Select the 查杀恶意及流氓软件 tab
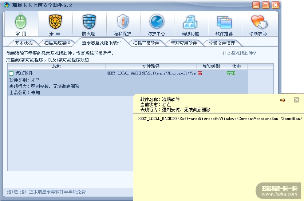Viewport: 304px width, 201px height. pos(102,43)
